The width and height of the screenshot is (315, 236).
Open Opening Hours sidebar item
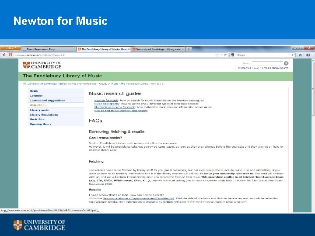(x=56, y=124)
